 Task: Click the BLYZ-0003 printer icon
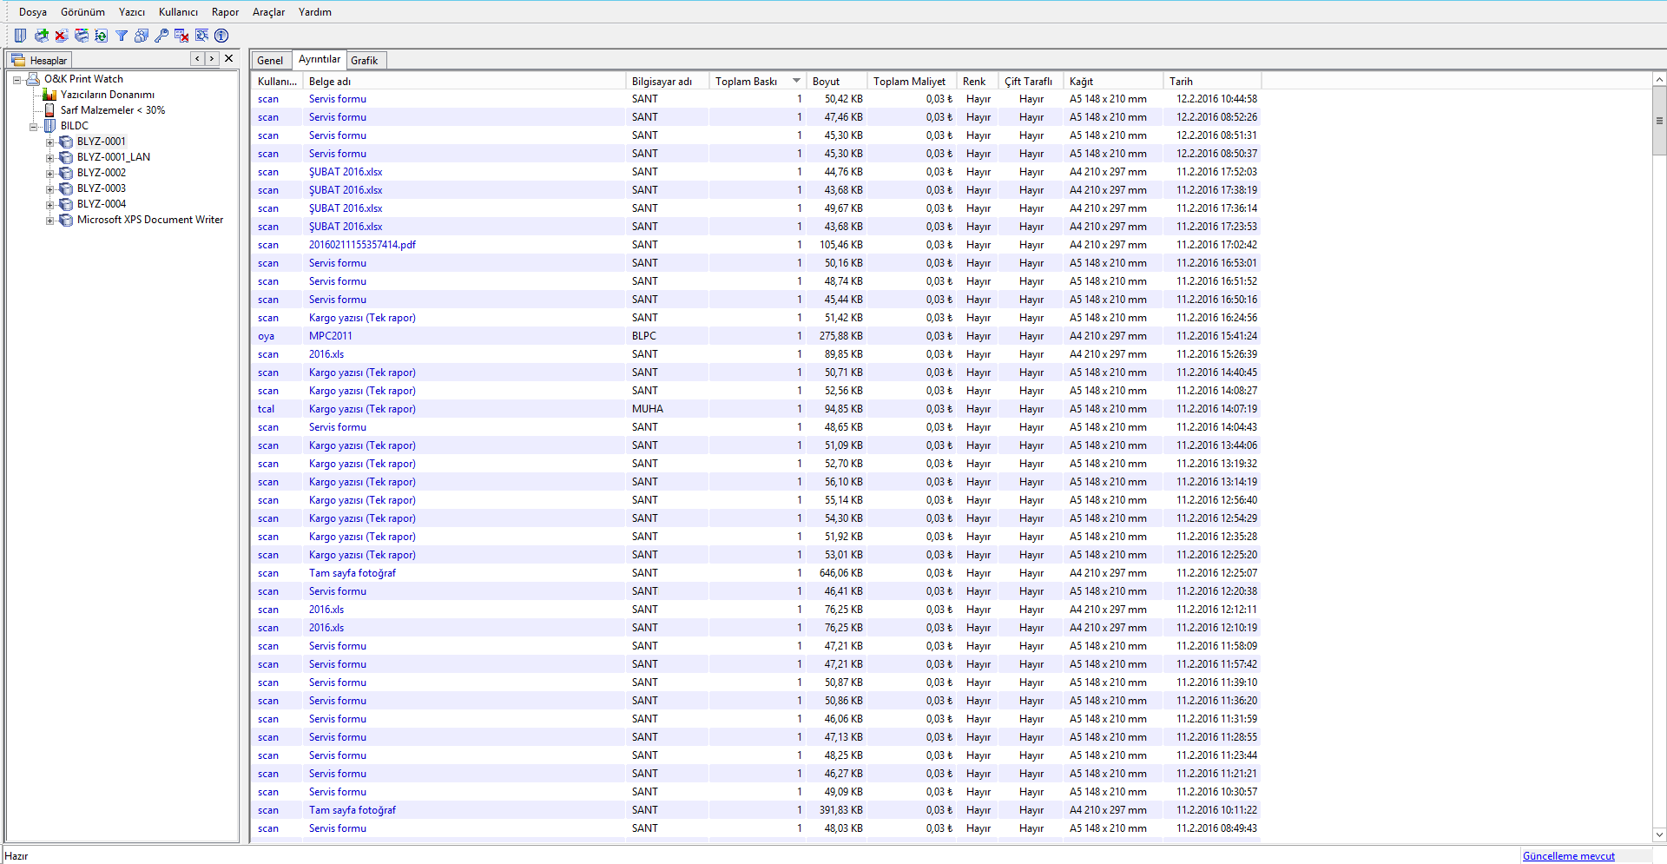(66, 188)
